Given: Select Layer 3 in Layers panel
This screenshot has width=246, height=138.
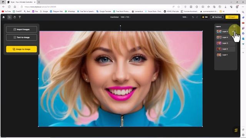Looking at the screenshot, I should coord(226,43).
